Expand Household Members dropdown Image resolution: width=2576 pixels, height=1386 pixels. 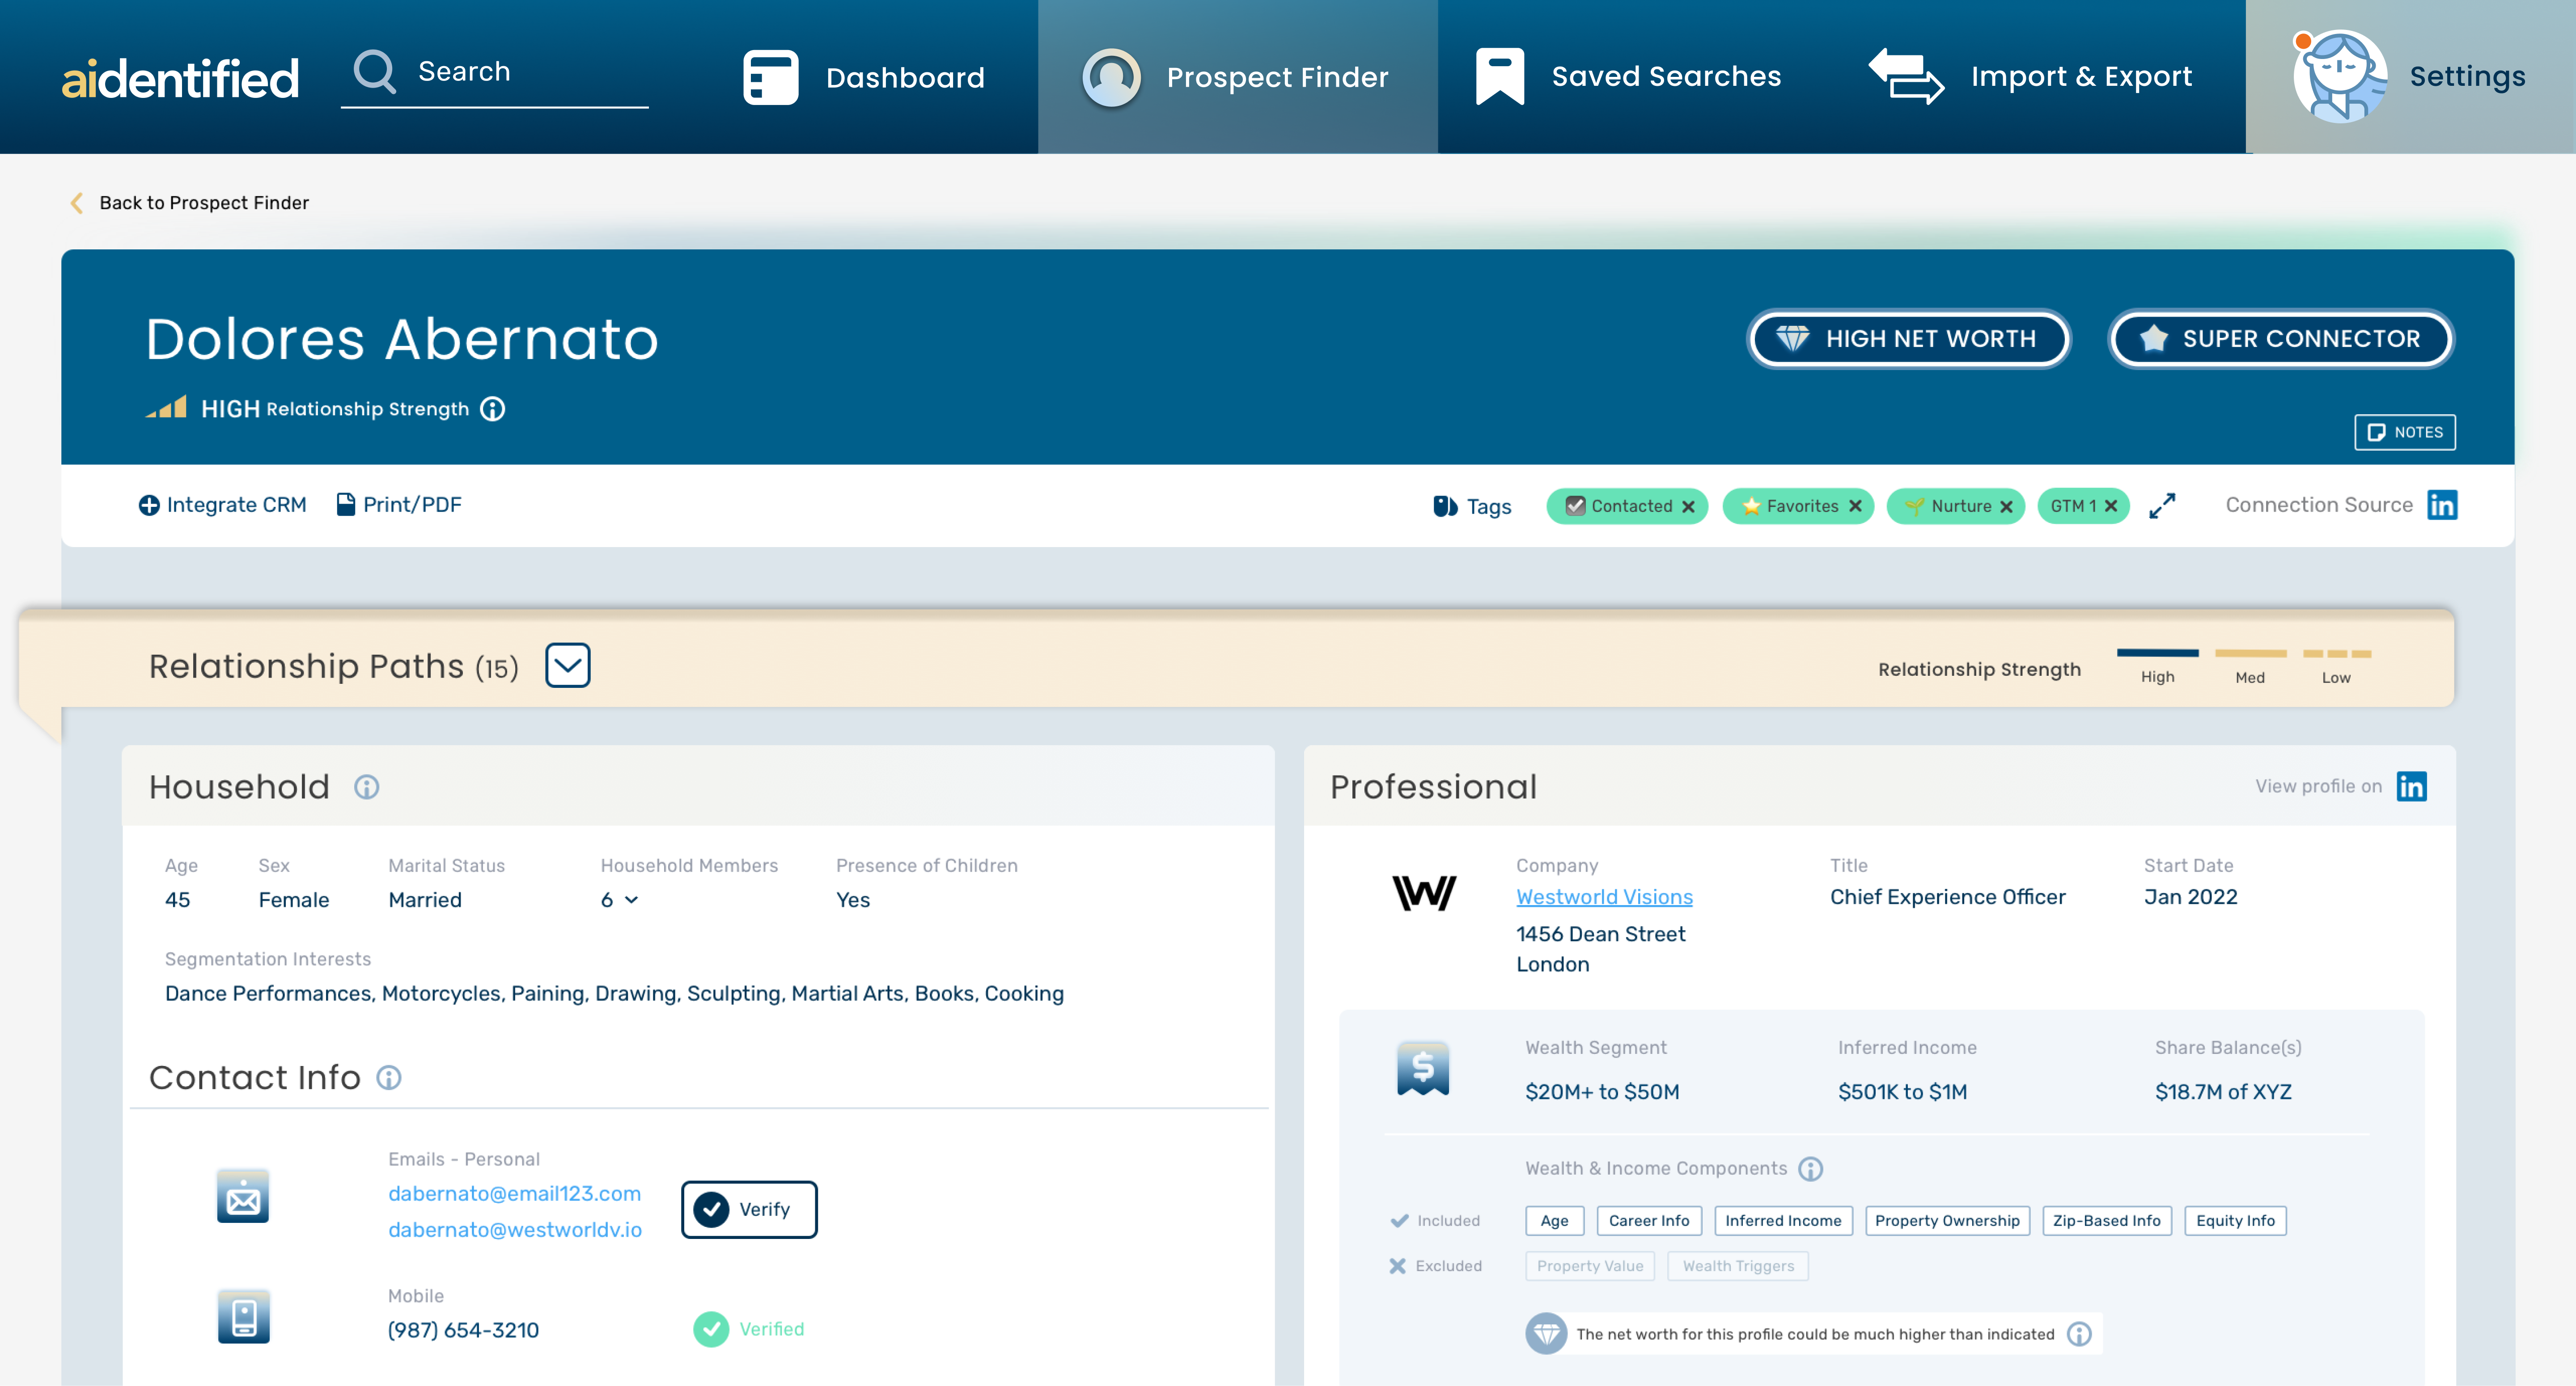click(630, 899)
